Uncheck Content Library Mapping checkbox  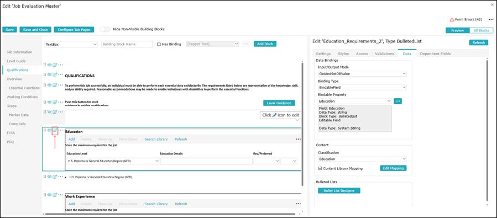(320, 169)
